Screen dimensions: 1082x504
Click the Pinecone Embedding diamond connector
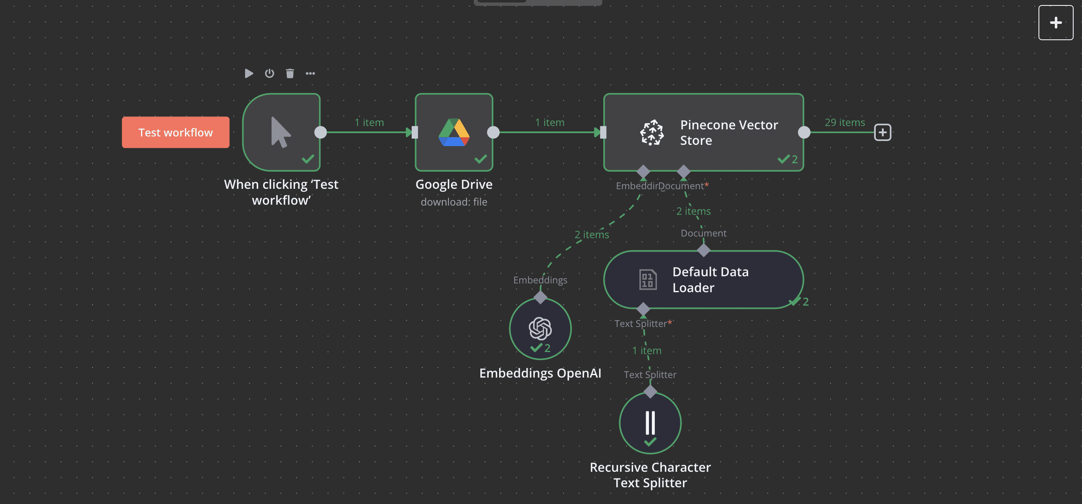[643, 172]
